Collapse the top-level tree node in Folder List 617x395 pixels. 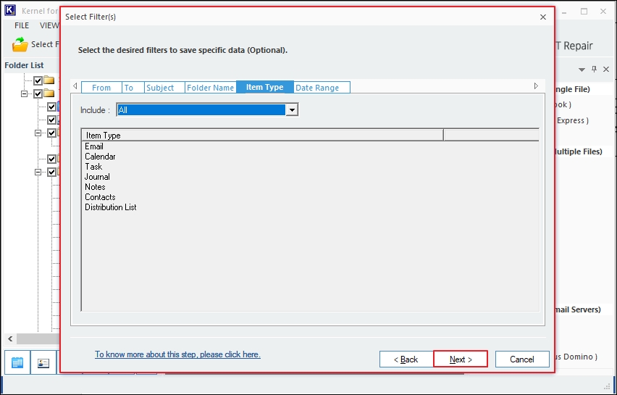[x=25, y=93]
